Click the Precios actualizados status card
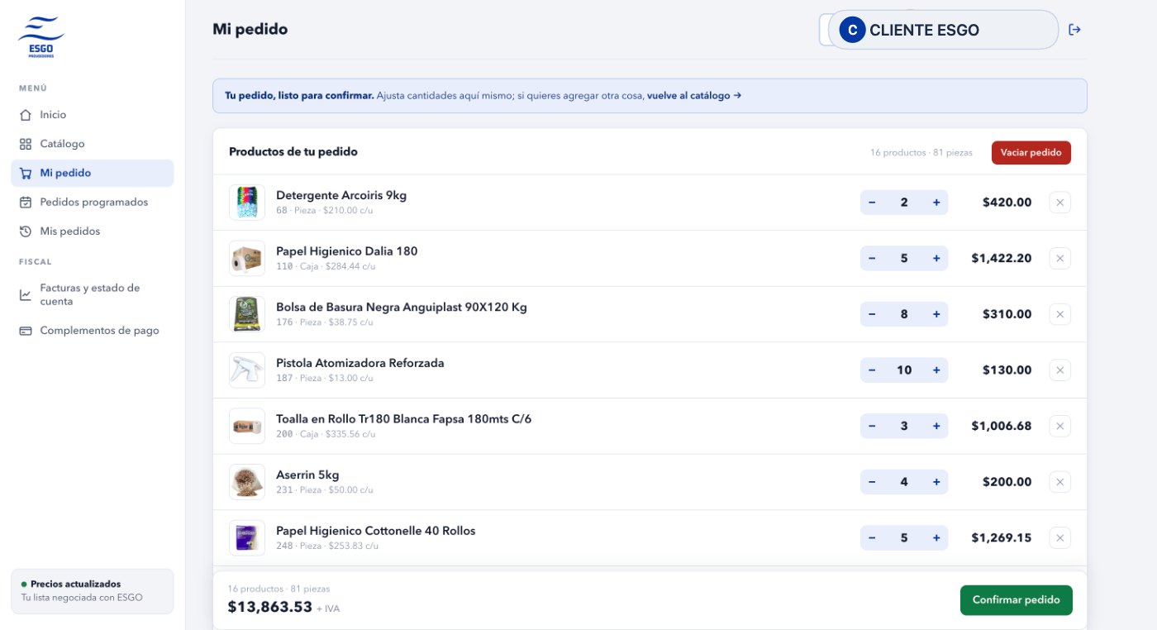 tap(92, 591)
